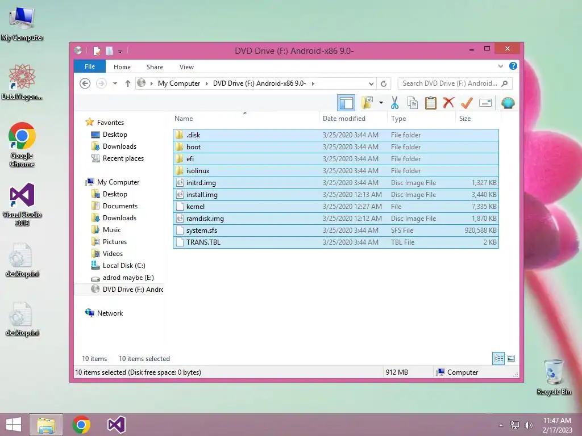Click the search magnifier icon

505,83
